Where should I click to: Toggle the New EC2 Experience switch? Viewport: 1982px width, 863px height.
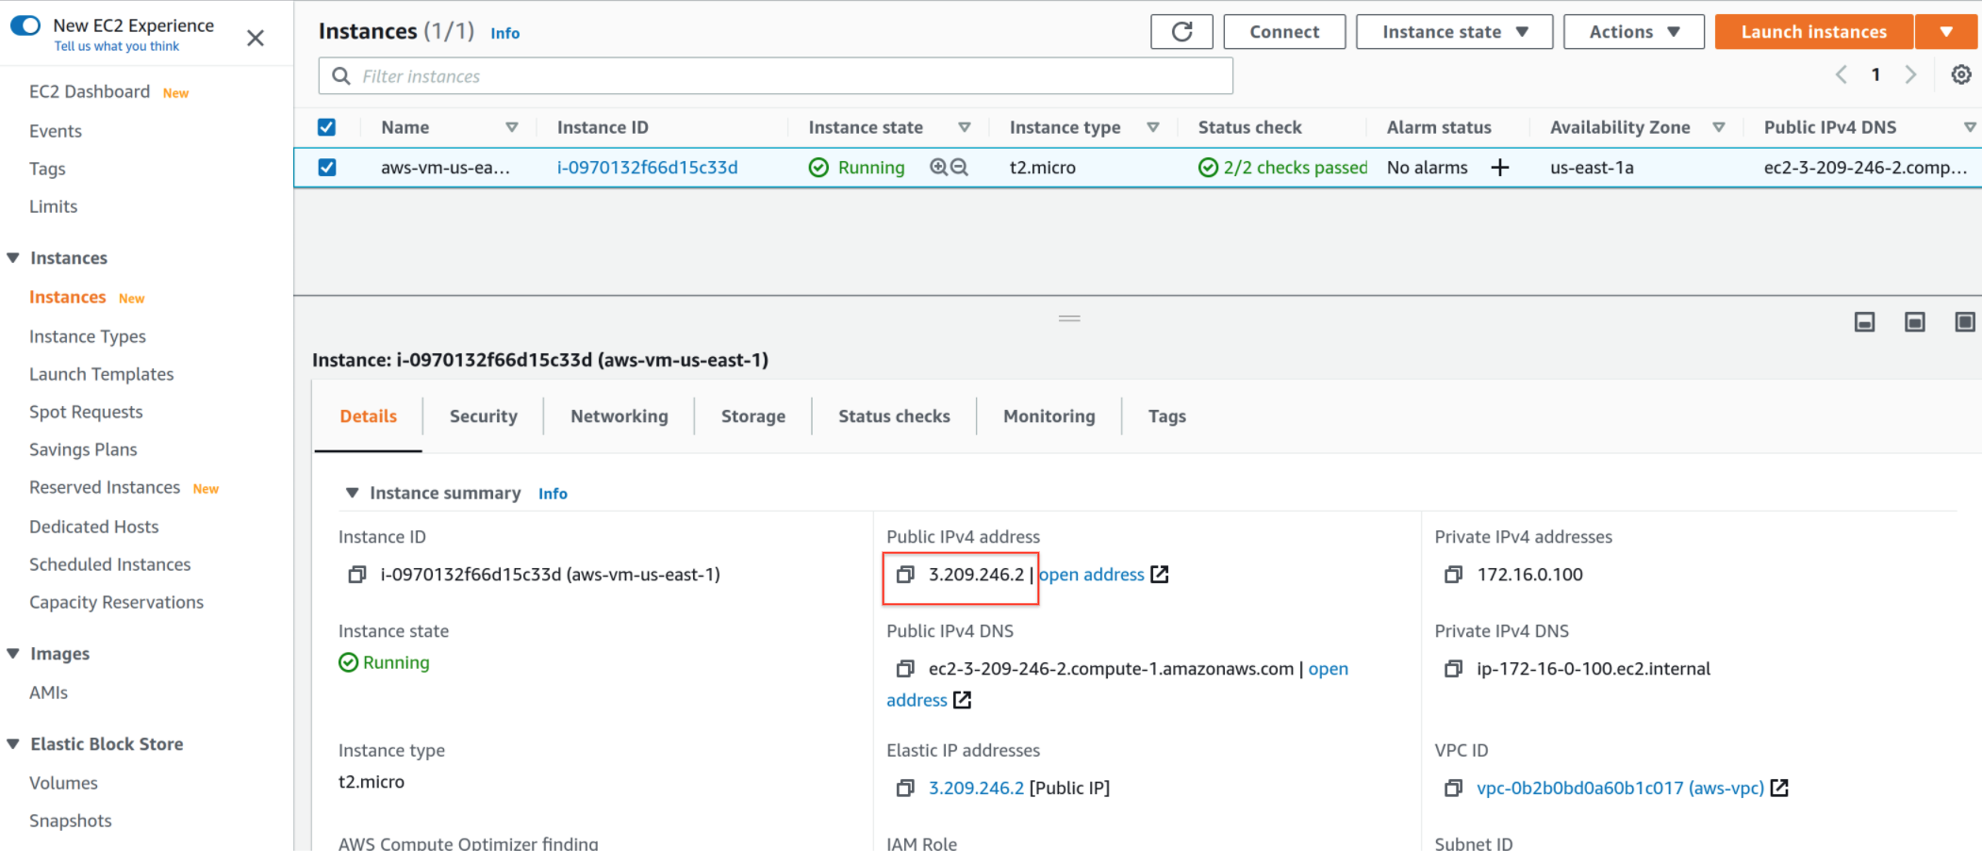click(x=25, y=25)
